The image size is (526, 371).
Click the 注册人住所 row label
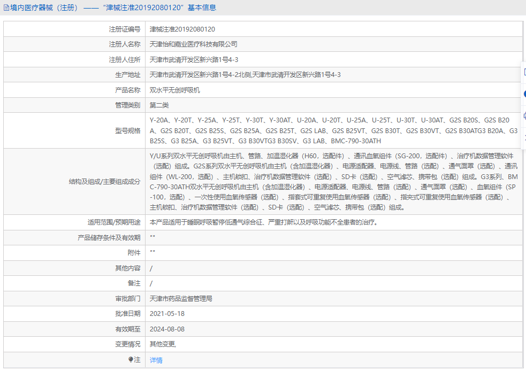125,60
